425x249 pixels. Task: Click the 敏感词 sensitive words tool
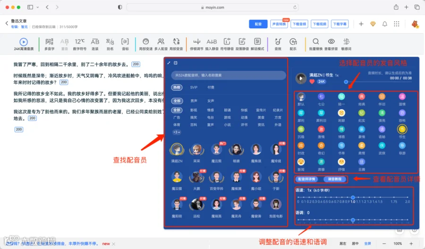(346, 44)
